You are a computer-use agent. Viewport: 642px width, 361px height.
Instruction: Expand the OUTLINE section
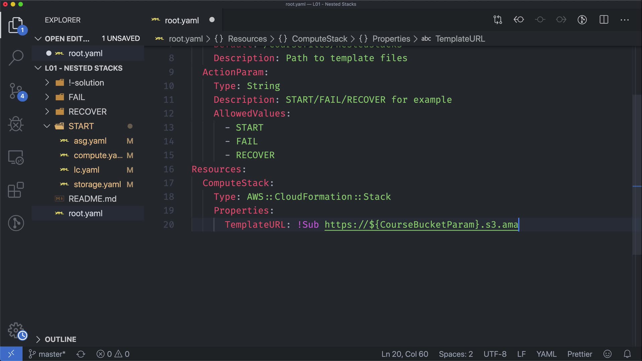point(60,339)
